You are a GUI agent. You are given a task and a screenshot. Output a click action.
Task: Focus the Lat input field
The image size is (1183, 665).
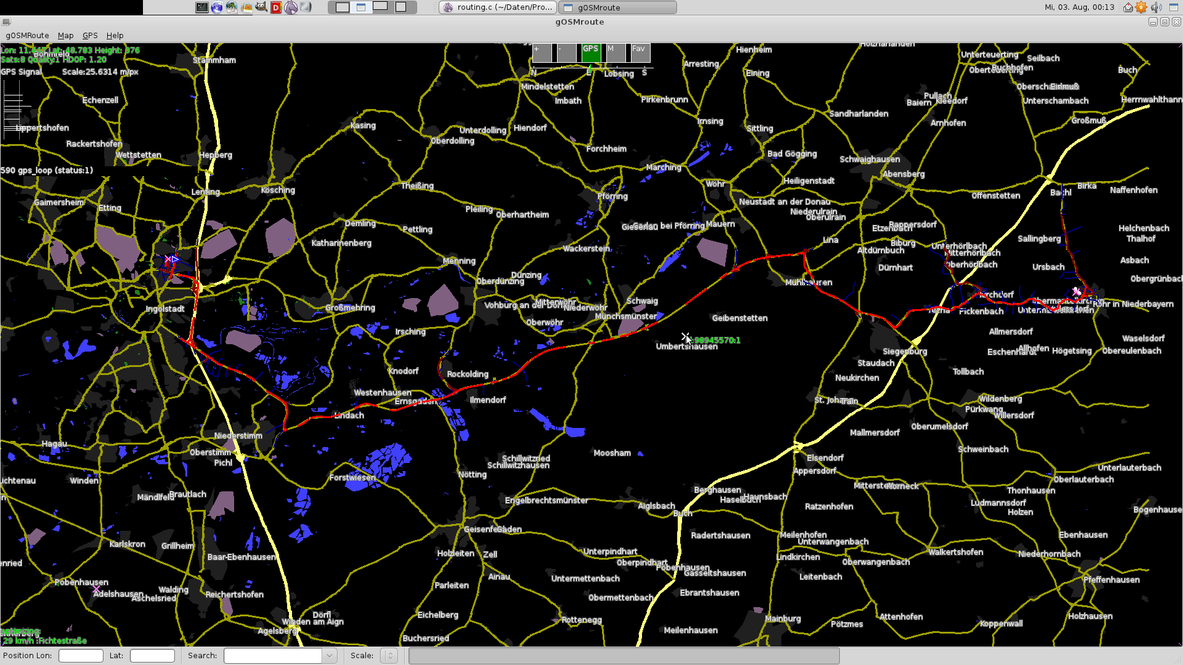click(152, 656)
